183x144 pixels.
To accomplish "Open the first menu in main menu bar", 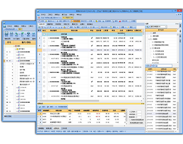I will point(43,15).
